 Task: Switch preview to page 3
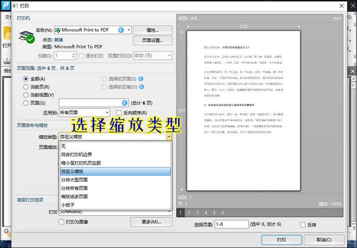point(197,213)
